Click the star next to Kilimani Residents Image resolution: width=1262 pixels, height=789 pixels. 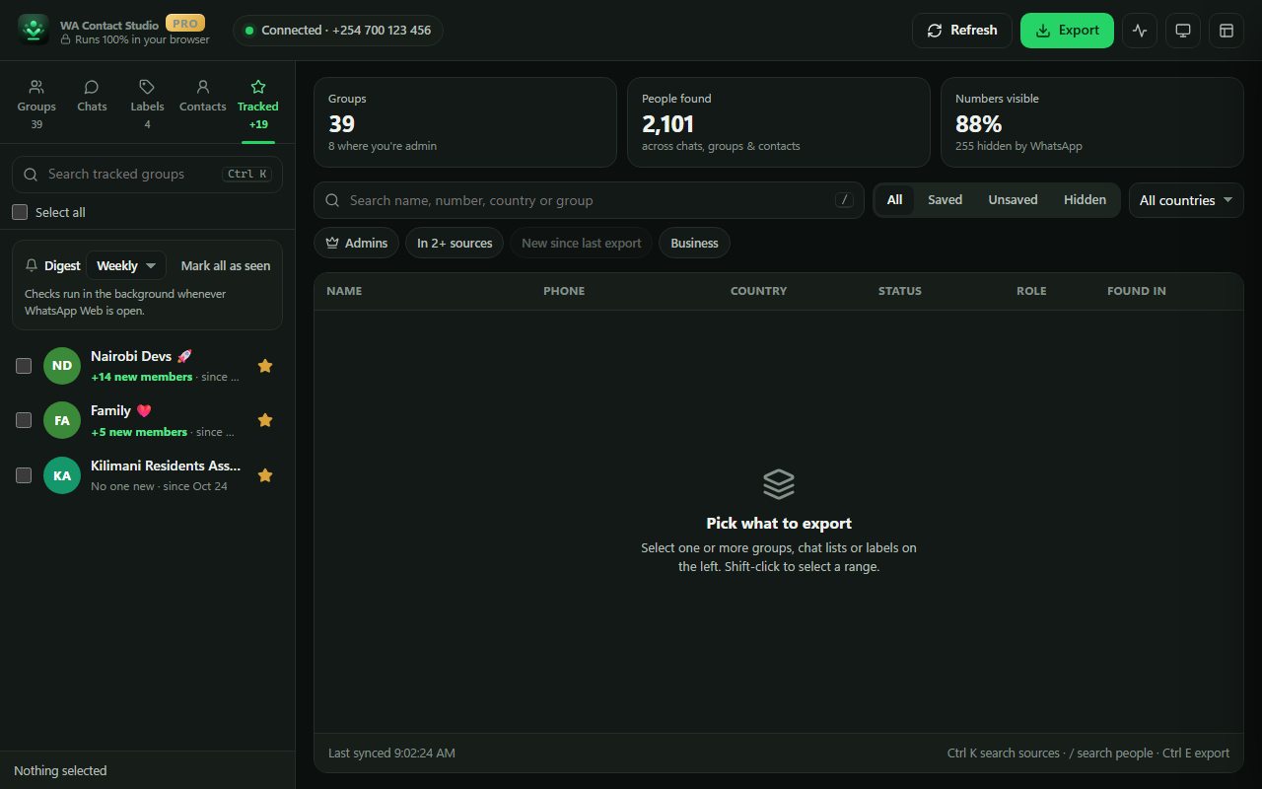coord(265,475)
